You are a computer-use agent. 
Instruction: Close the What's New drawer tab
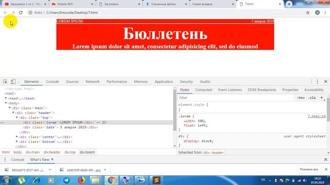click(53, 159)
